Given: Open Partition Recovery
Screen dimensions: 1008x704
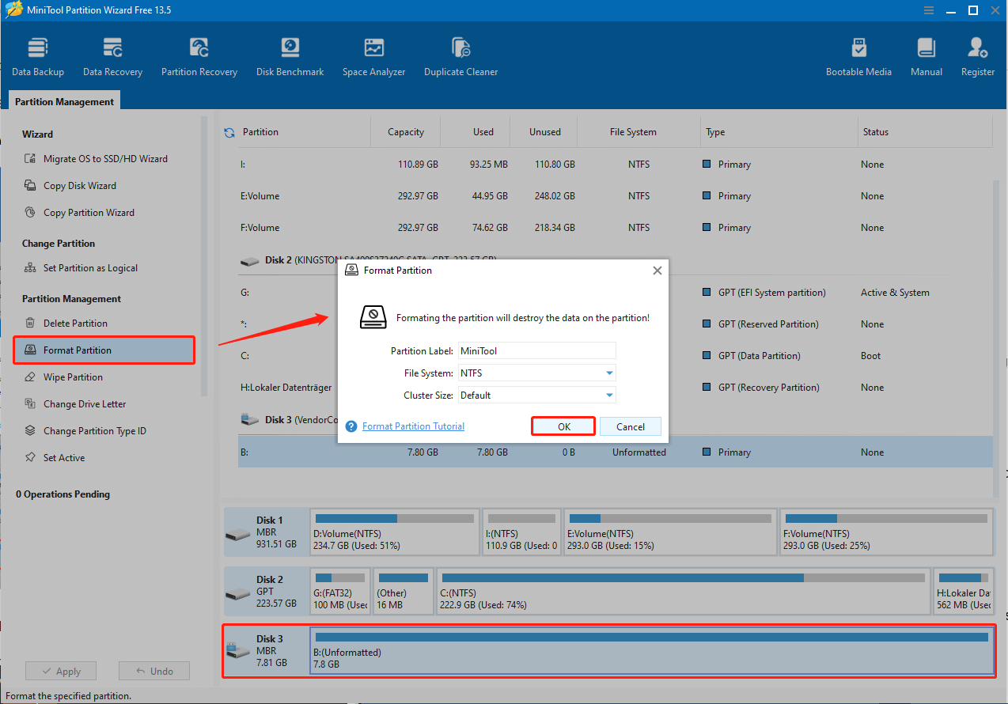Looking at the screenshot, I should pyautogui.click(x=199, y=55).
